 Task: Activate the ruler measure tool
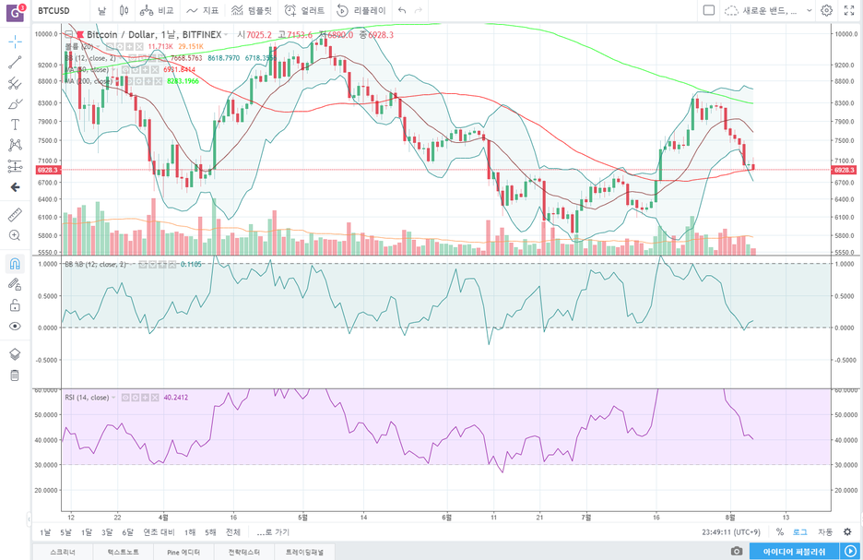(x=15, y=215)
